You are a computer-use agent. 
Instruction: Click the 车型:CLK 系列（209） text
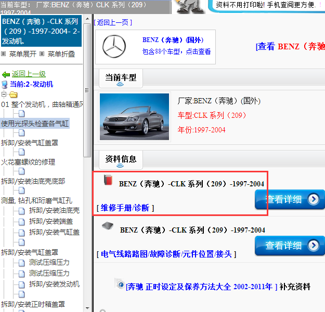212,115
